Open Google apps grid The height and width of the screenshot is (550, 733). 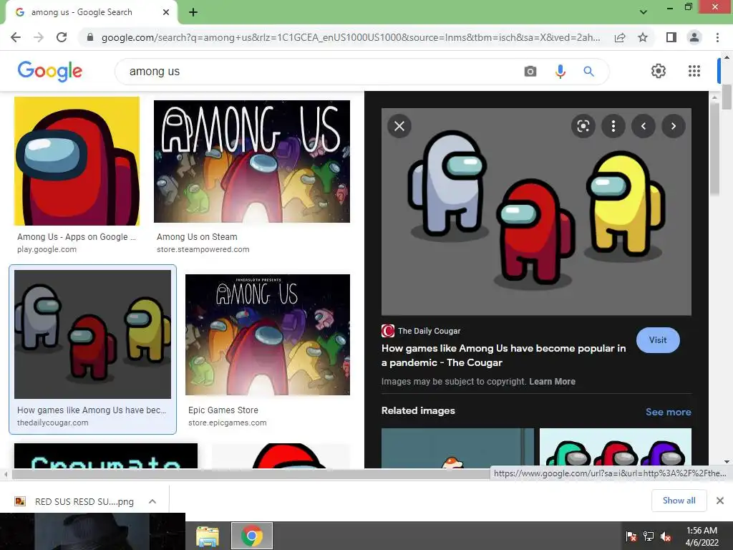694,71
